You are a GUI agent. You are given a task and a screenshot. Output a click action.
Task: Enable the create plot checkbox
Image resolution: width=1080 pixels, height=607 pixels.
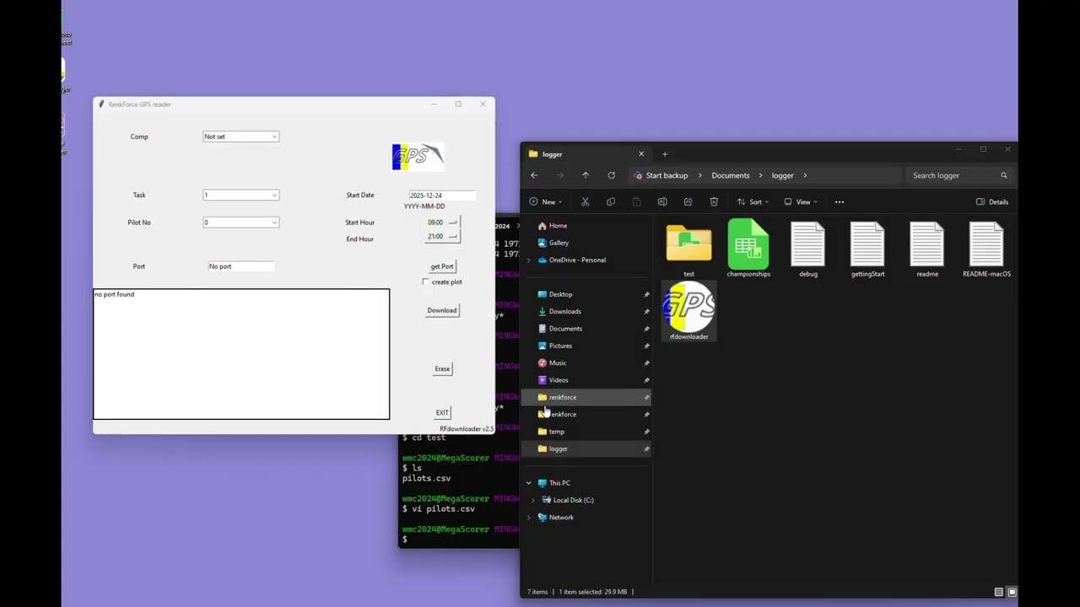point(425,282)
